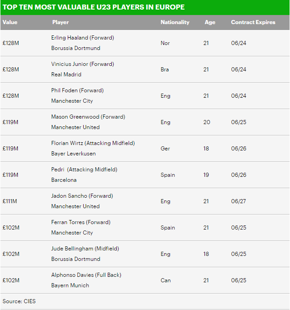This screenshot has height=310, width=290.
Task: Click Jadon Sancho (Forward) name
Action: pos(82,196)
